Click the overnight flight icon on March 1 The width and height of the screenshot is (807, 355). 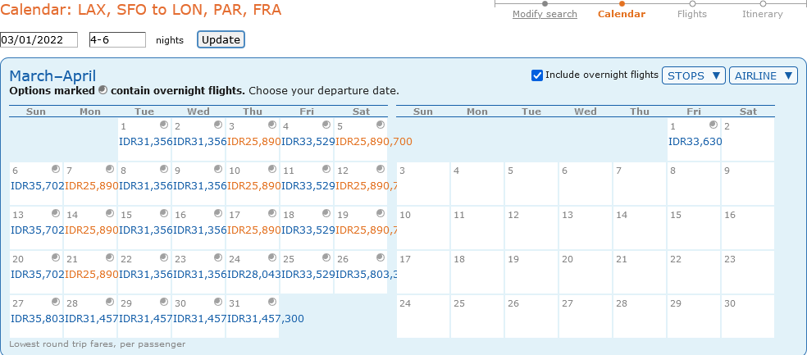coord(164,125)
